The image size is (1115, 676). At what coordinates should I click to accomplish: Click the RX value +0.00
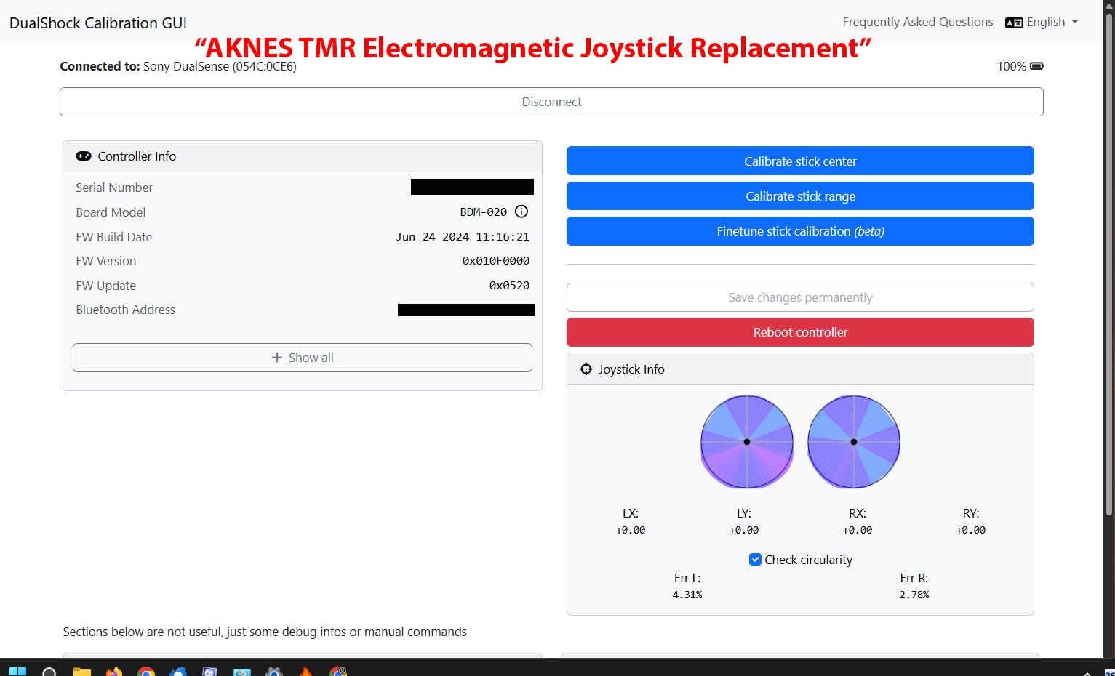[858, 530]
